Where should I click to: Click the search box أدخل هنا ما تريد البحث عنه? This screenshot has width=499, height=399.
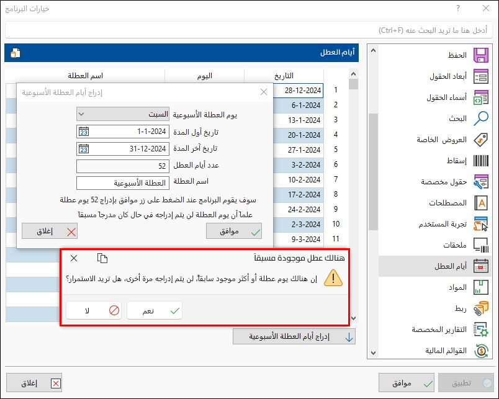coord(249,30)
